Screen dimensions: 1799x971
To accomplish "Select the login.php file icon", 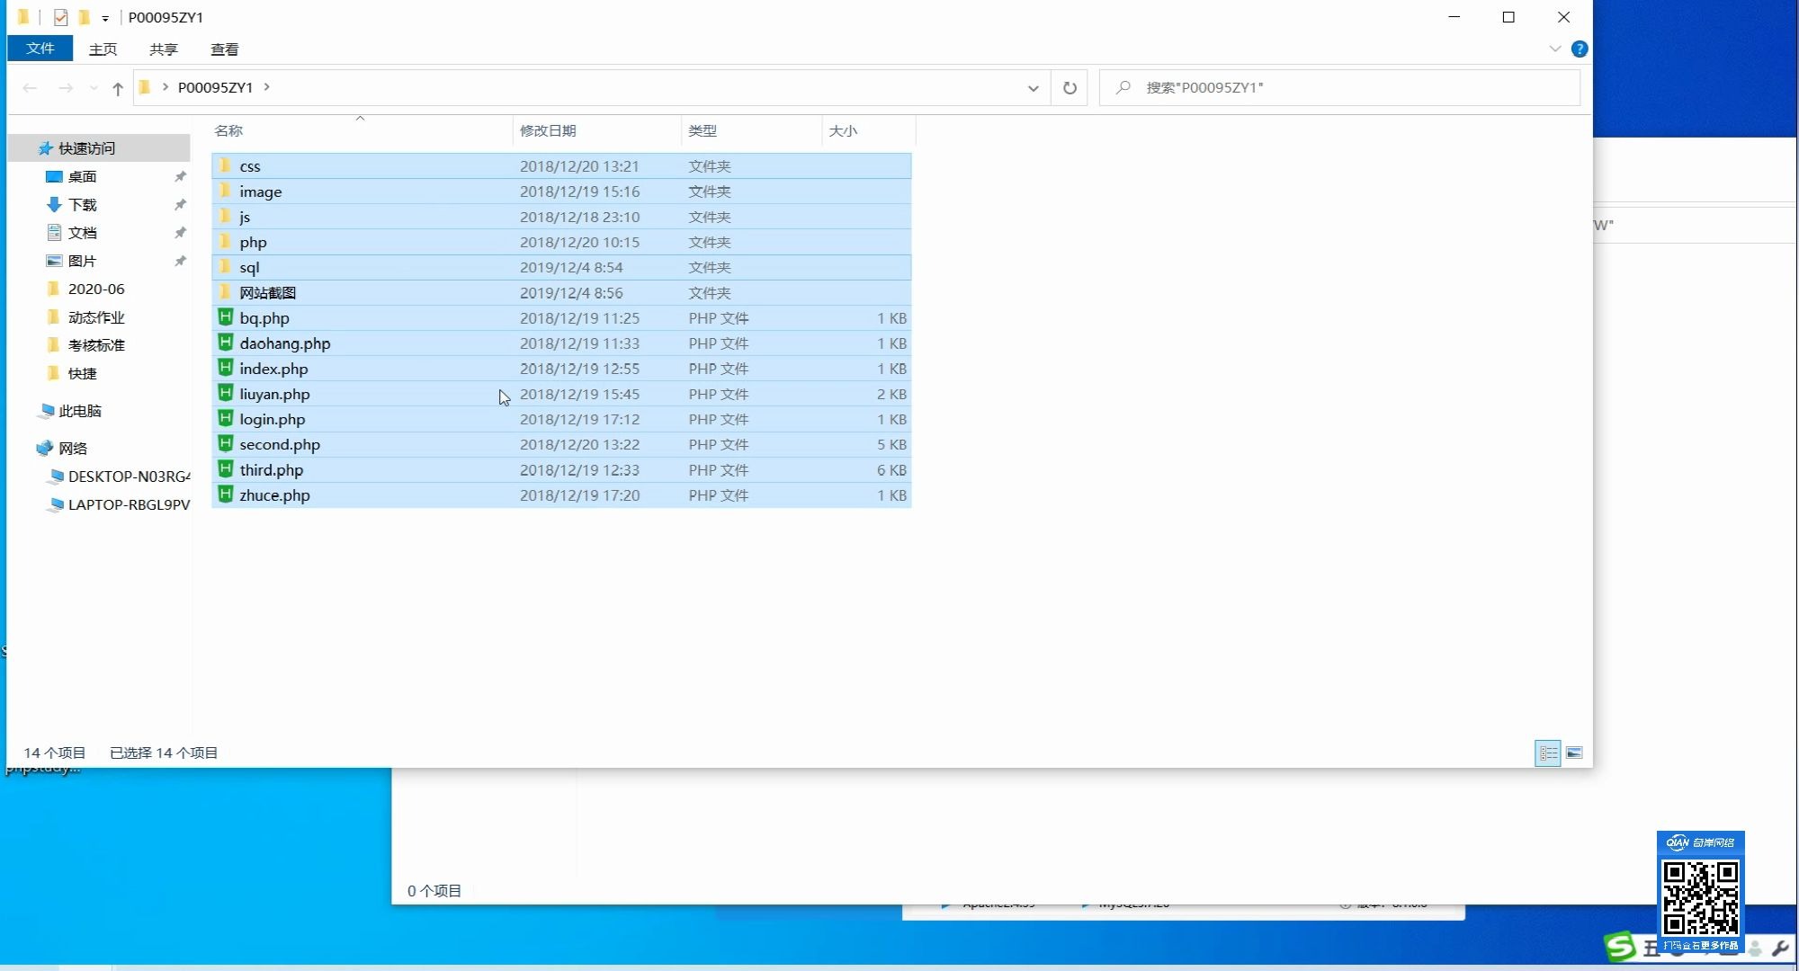I will [226, 417].
